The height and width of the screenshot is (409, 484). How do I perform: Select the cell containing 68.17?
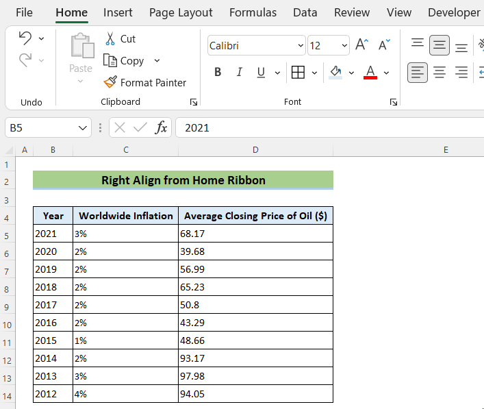coord(255,234)
